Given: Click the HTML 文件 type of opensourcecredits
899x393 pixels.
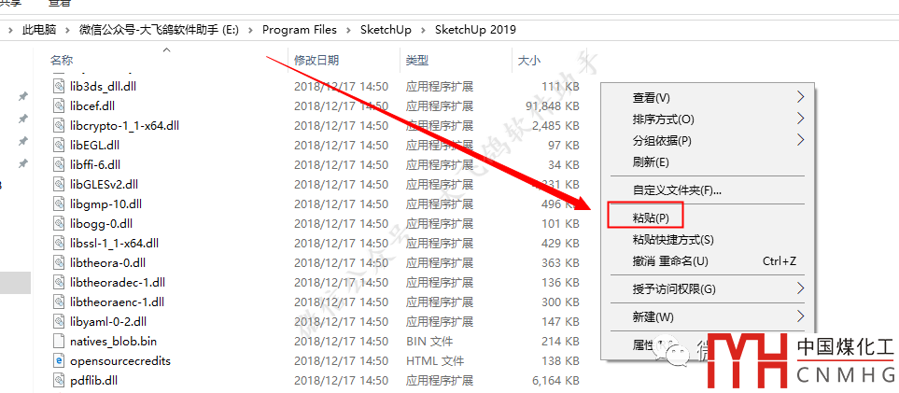Looking at the screenshot, I should pos(435,361).
